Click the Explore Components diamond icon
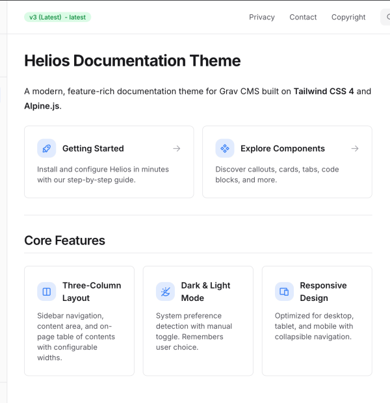The width and height of the screenshot is (390, 403). 225,148
